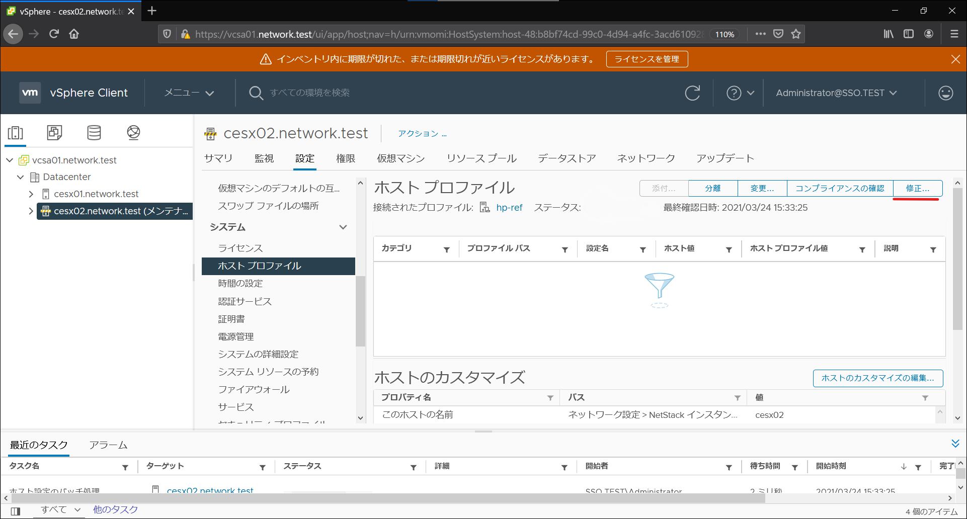Filter the ホスト プロファイル値 column
The image size is (967, 519).
(x=862, y=249)
